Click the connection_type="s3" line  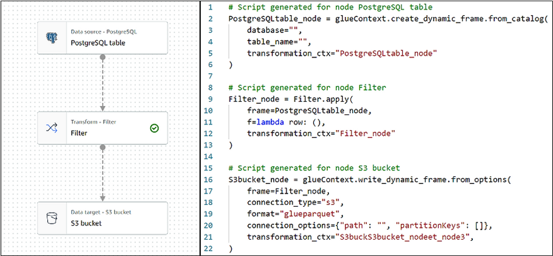click(296, 203)
